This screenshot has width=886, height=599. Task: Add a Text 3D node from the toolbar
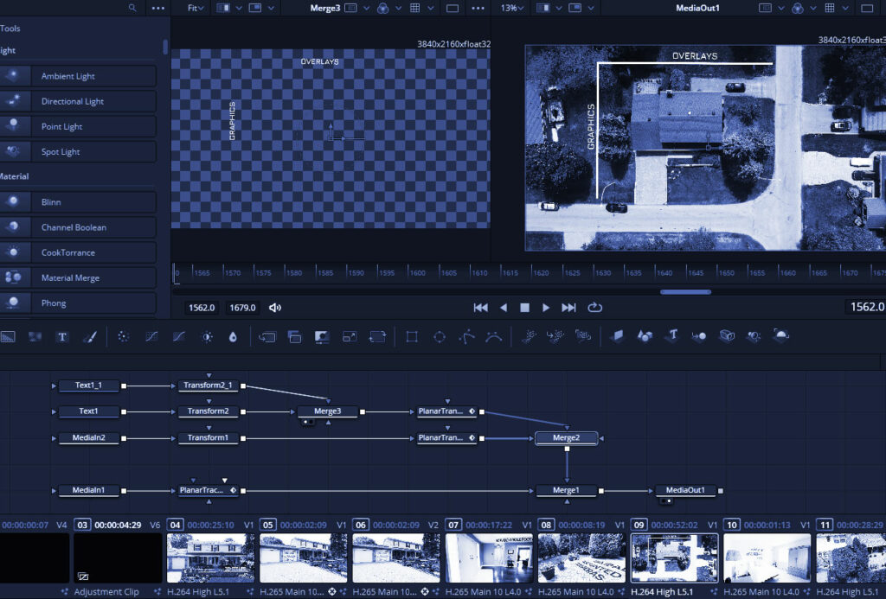click(671, 336)
